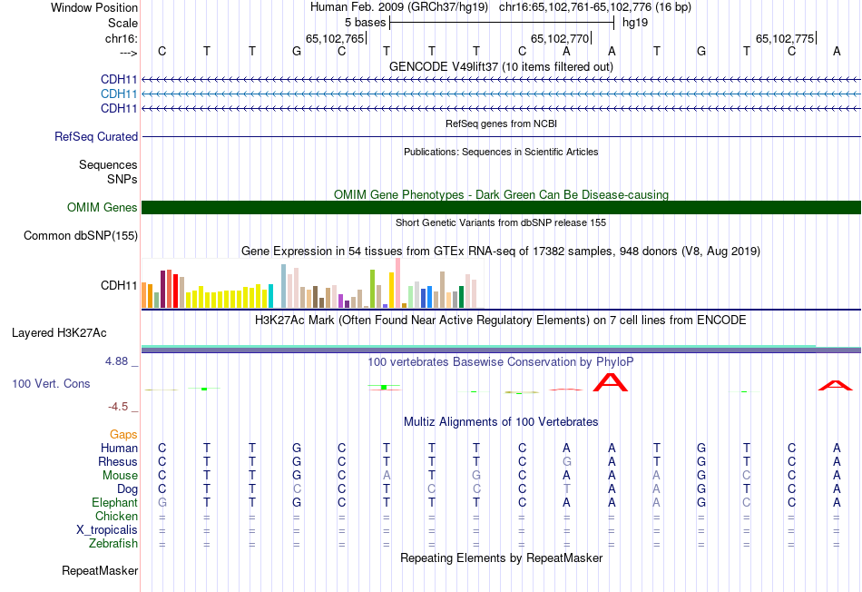Click the Window Position track label

(x=94, y=7)
